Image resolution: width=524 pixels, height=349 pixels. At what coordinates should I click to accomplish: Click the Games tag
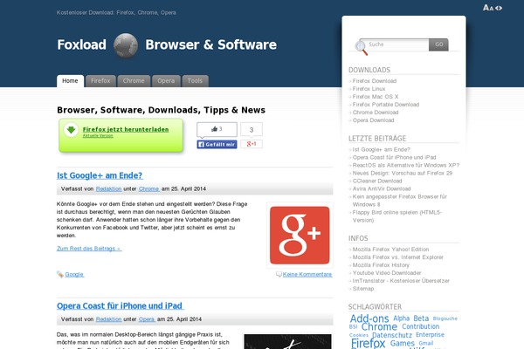click(403, 343)
